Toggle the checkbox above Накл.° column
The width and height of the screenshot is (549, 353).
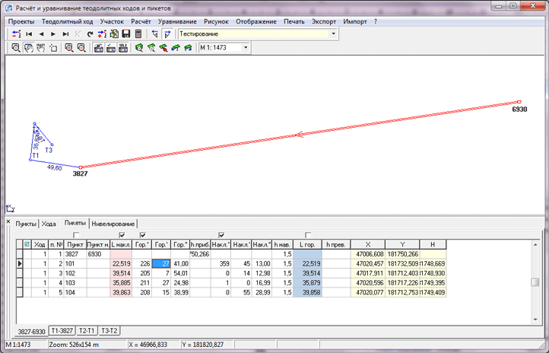221,235
